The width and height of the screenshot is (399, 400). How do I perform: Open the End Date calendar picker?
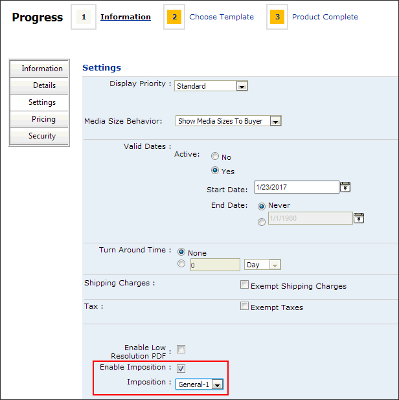[x=359, y=218]
